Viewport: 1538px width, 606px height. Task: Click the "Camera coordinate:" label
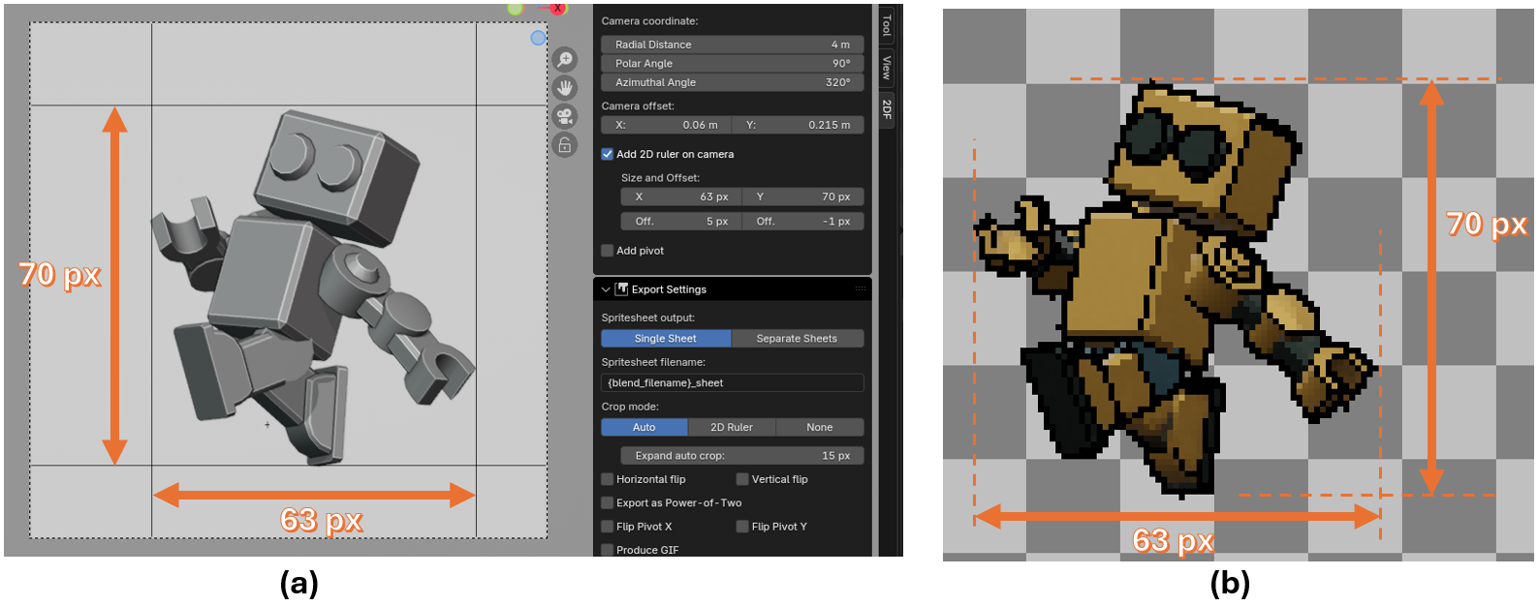649,20
